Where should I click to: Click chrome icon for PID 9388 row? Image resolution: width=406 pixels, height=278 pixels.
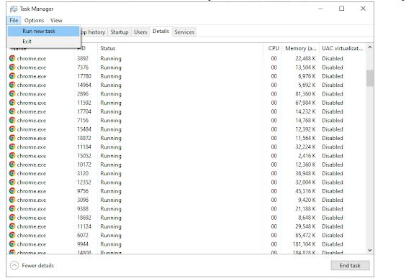tap(12, 208)
